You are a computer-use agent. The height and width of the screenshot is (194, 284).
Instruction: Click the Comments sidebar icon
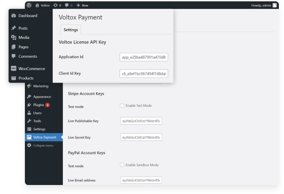click(14, 56)
